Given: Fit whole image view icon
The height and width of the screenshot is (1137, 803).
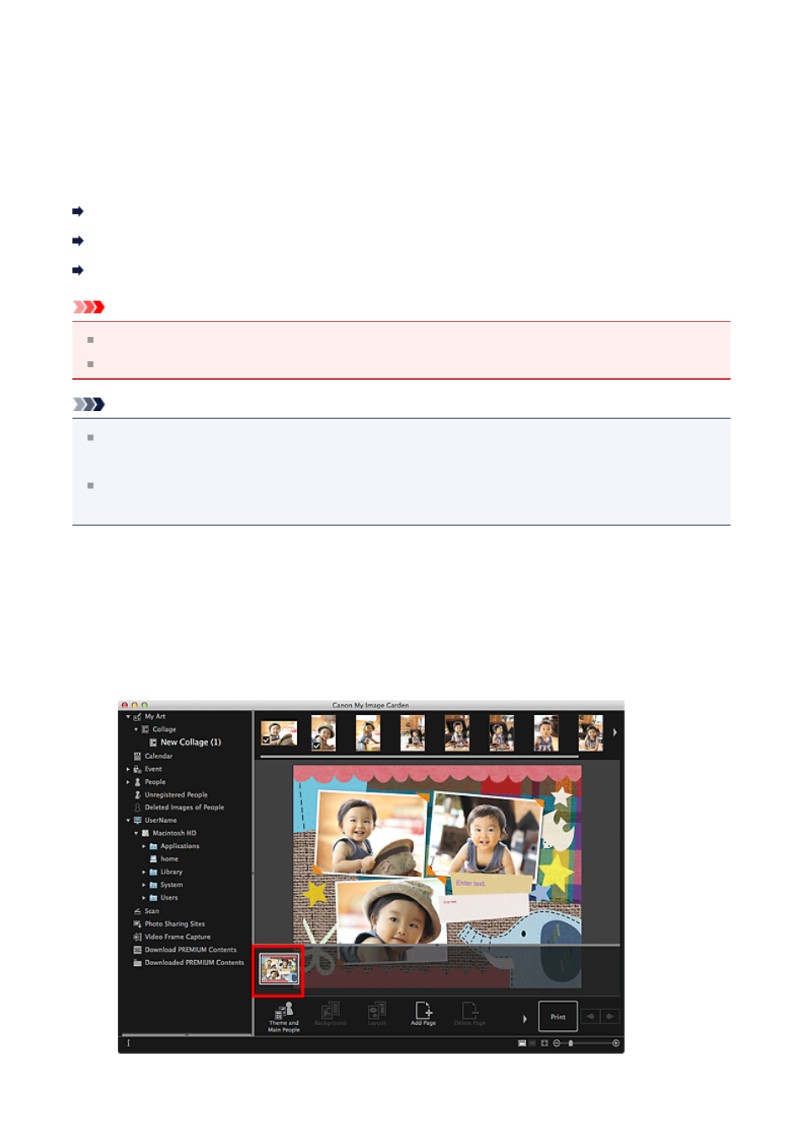Looking at the screenshot, I should click(x=545, y=1043).
